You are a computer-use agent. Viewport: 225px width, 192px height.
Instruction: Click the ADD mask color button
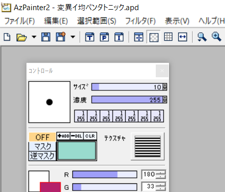click(64, 136)
